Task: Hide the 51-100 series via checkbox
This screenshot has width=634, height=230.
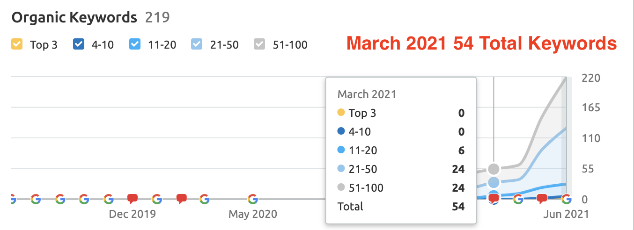Action: 259,44
